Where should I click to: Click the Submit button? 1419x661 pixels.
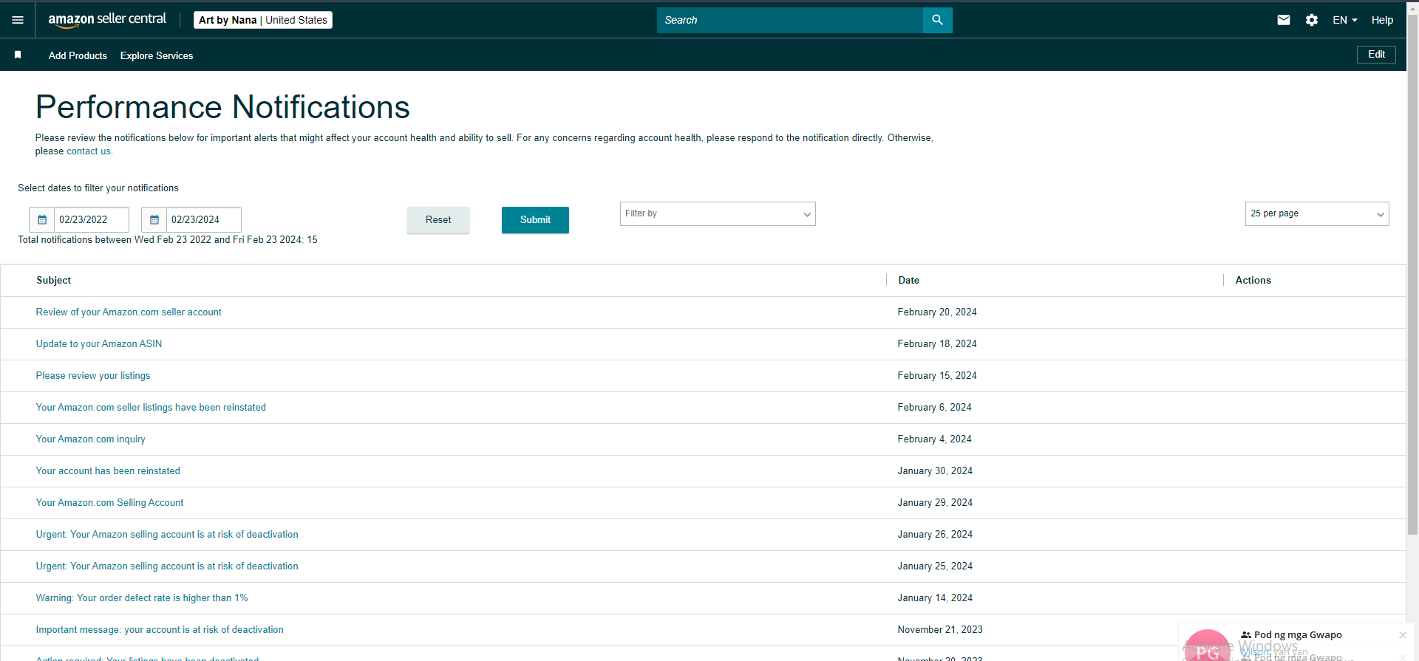535,220
